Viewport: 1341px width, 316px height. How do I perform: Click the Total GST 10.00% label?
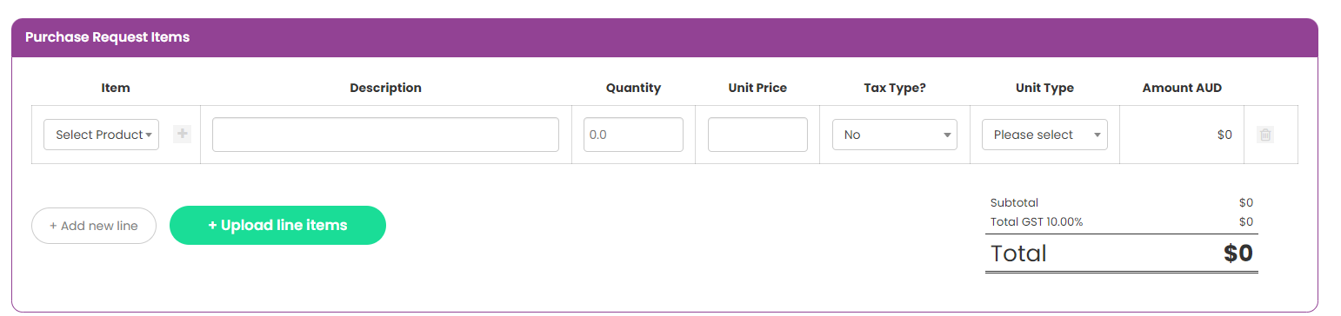pyautogui.click(x=1037, y=221)
